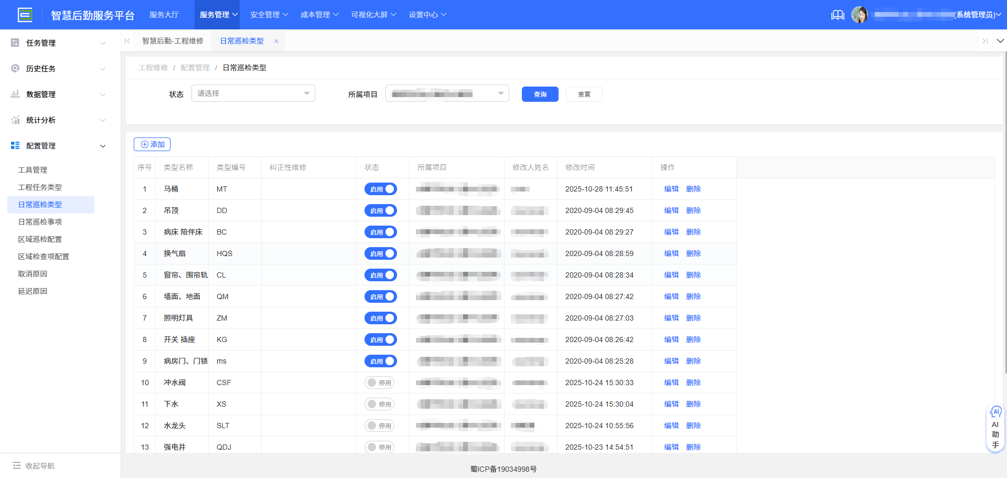Click the 统计分析 sidebar icon
Viewport: 1007px width, 478px height.
click(x=15, y=120)
